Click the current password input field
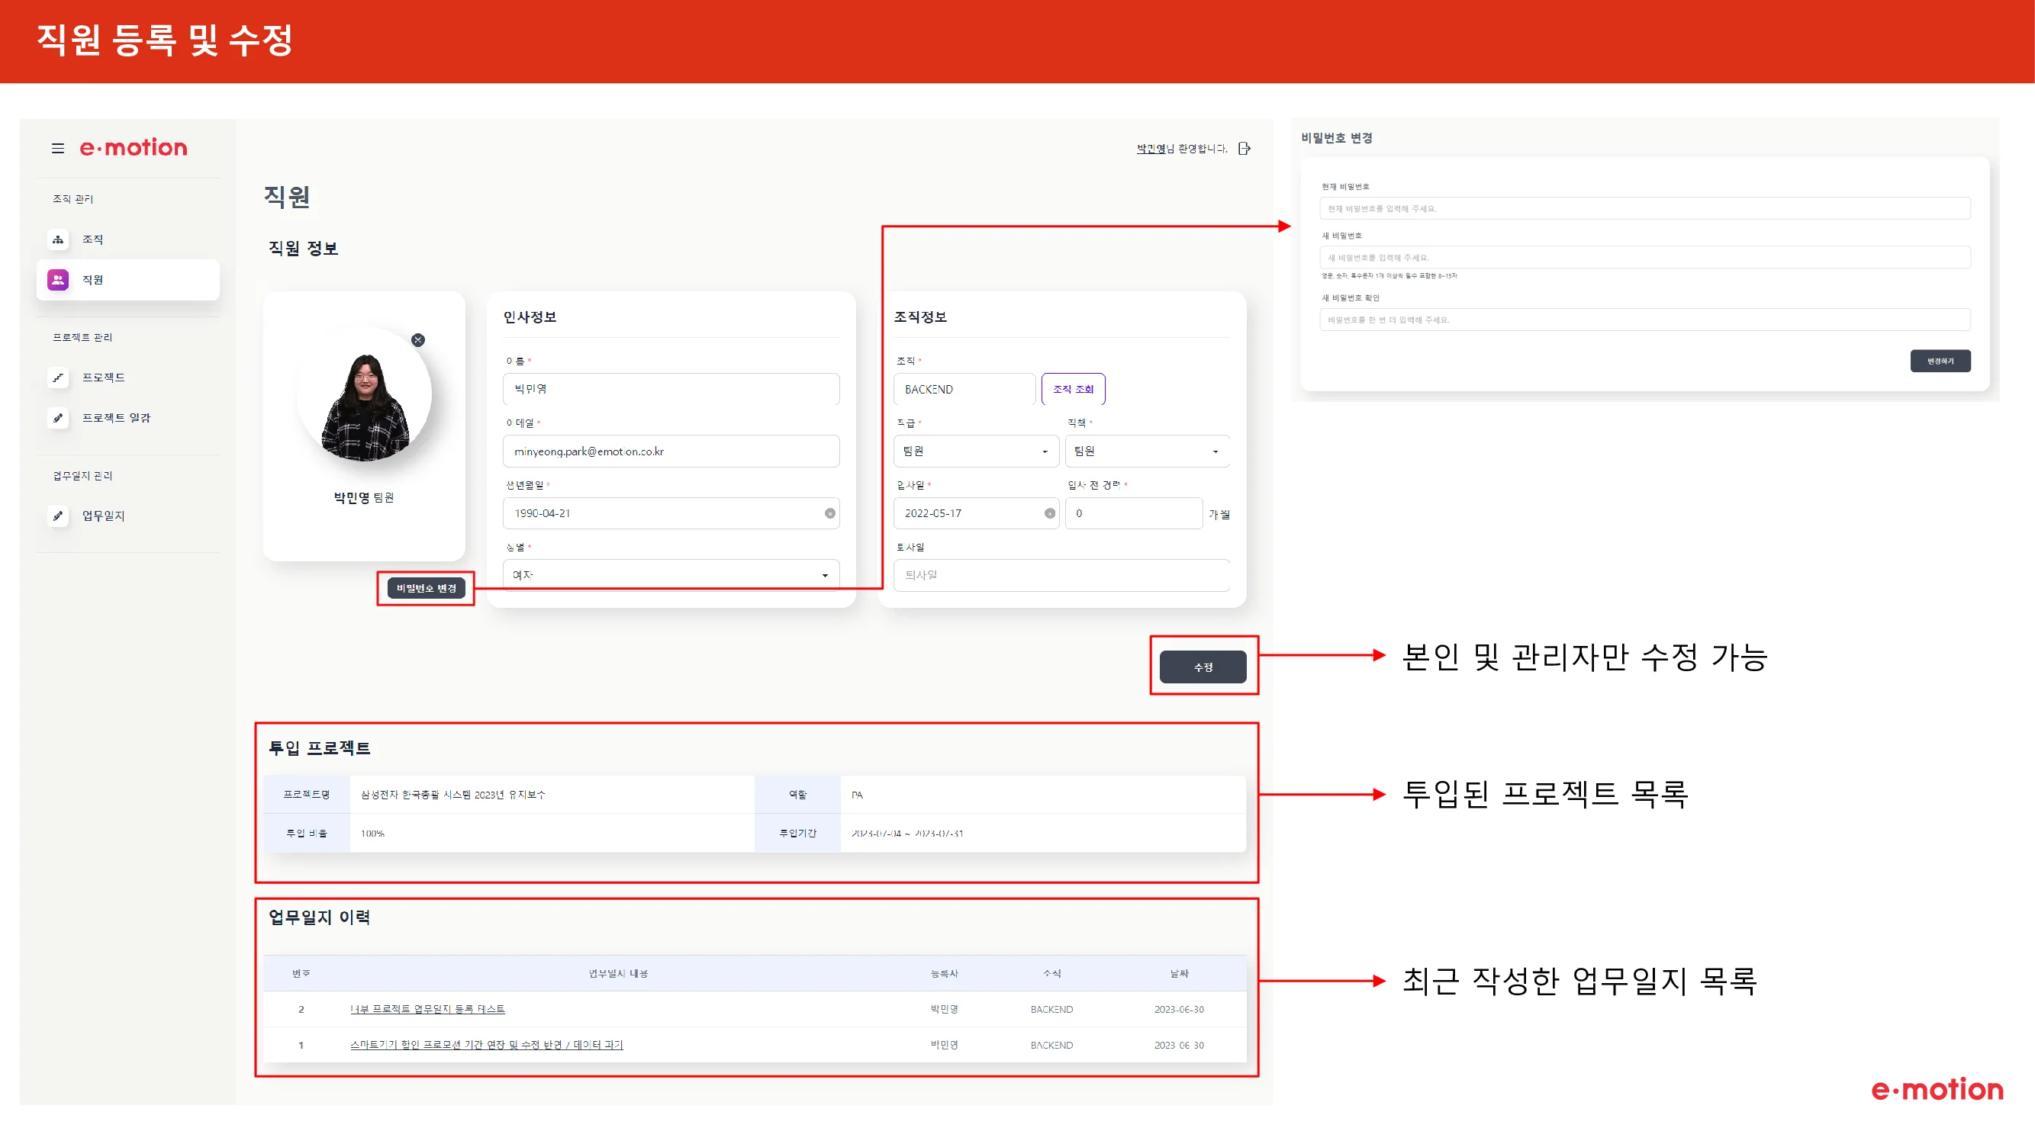This screenshot has height=1144, width=2035. tap(1644, 208)
